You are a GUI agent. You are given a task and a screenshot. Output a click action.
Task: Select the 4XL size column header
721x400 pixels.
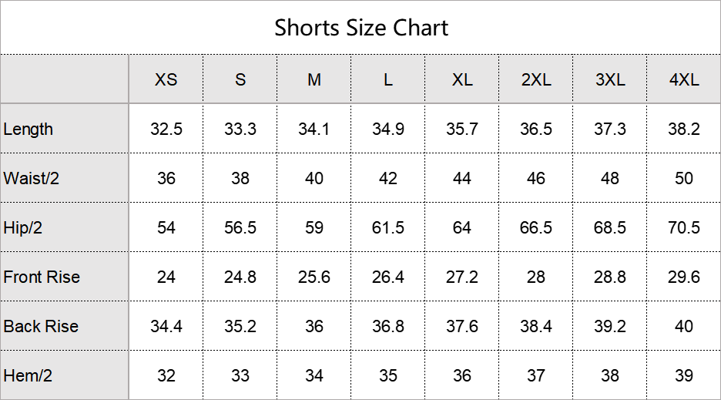684,80
